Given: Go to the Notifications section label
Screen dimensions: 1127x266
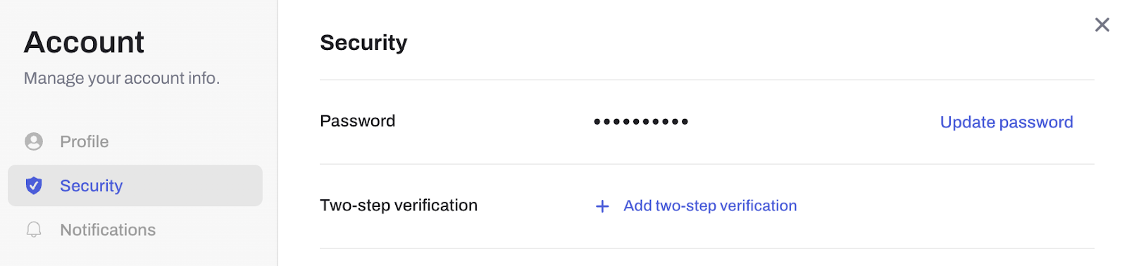Looking at the screenshot, I should [108, 230].
